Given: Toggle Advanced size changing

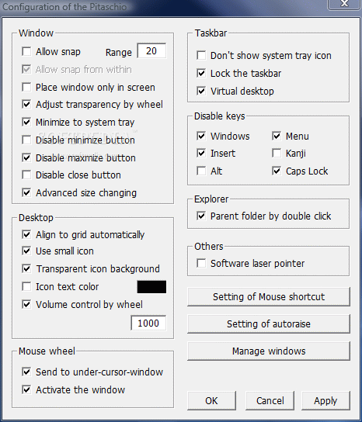Looking at the screenshot, I should click(26, 192).
